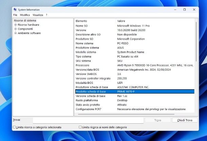Select the Versione/data BIOS row
The width and height of the screenshot is (207, 141).
(135, 69)
